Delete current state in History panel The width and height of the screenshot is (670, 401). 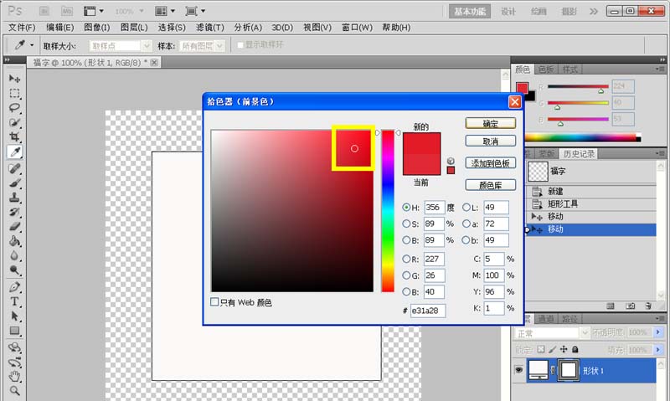click(x=648, y=306)
